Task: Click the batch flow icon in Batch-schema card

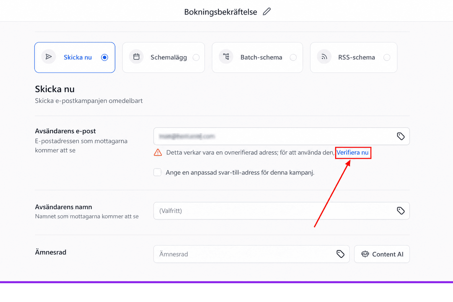Action: [x=226, y=57]
